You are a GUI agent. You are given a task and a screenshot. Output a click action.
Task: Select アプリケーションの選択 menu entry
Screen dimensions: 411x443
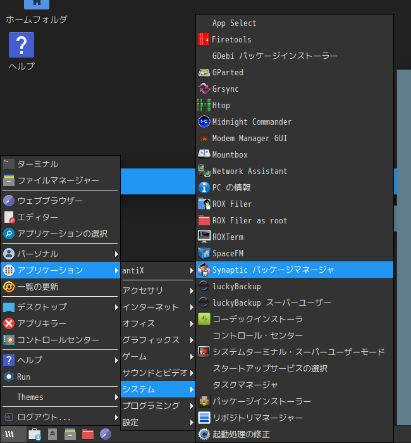tap(61, 234)
